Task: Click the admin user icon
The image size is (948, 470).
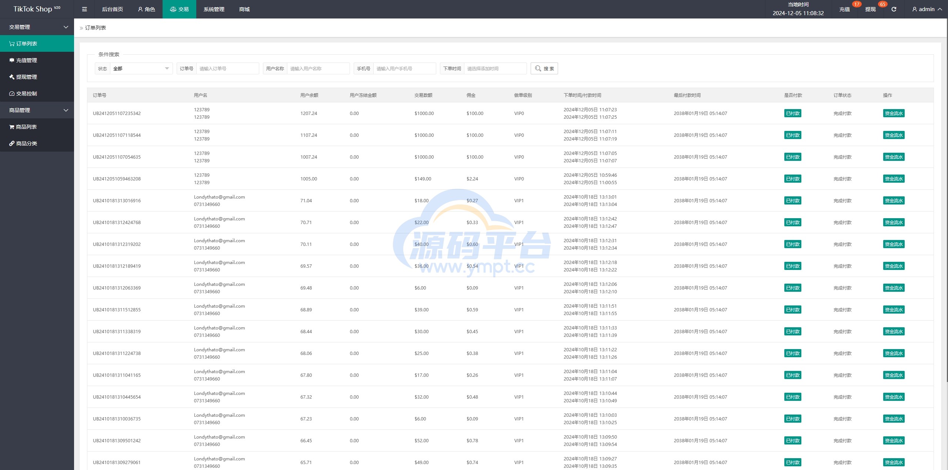Action: [x=915, y=9]
